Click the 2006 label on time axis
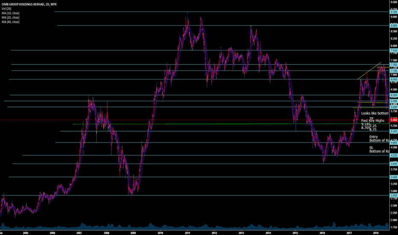 click(52, 233)
